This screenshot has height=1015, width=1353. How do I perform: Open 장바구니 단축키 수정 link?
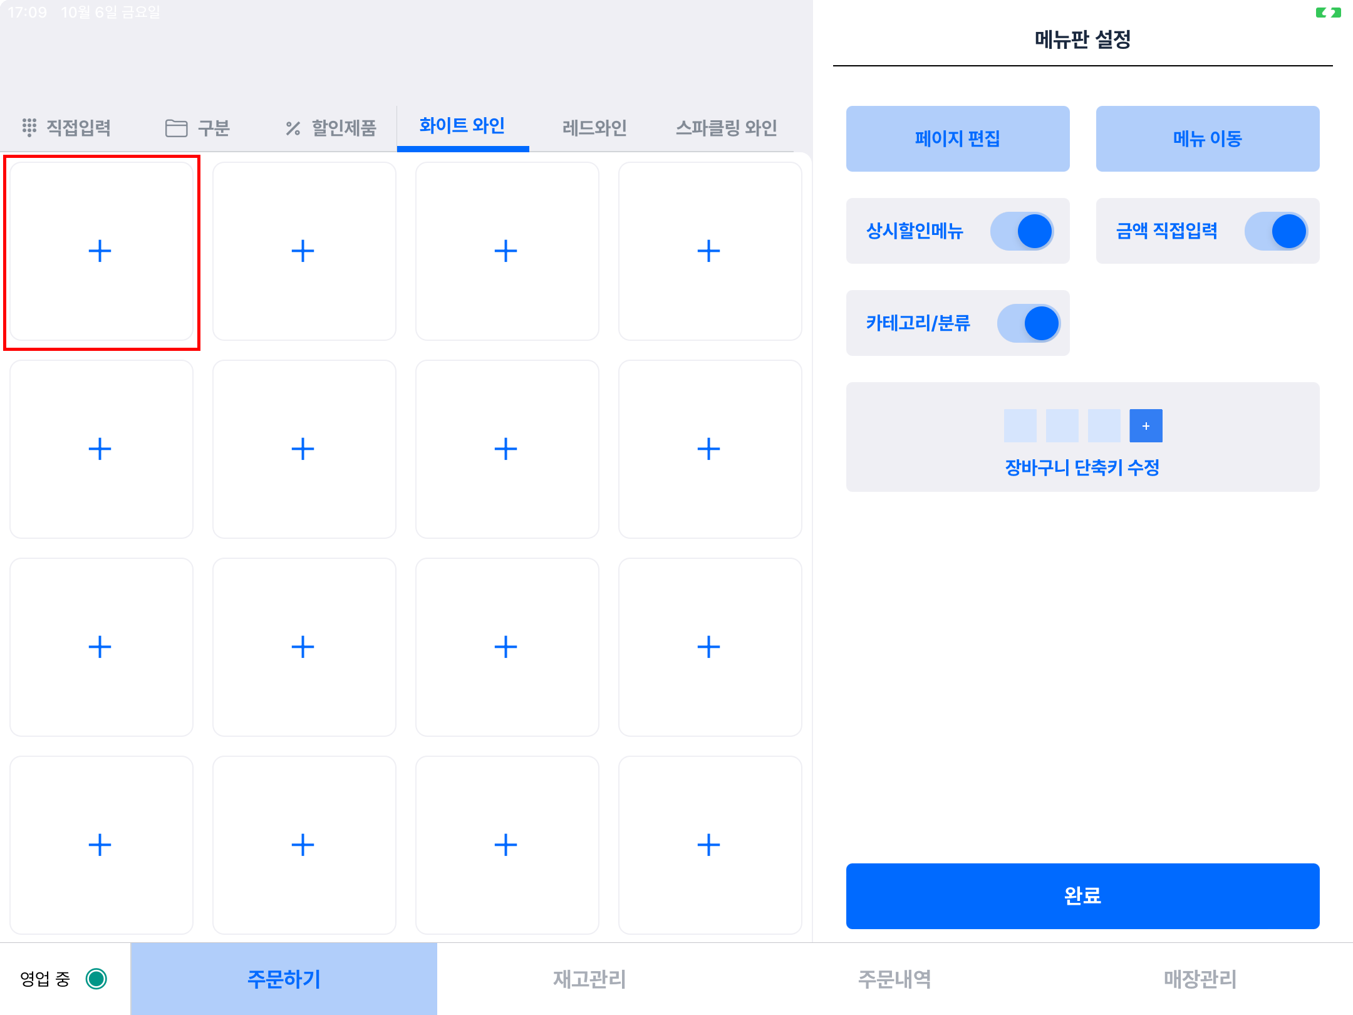pos(1082,467)
